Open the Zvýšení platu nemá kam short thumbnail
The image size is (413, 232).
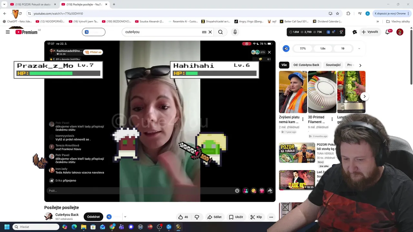coord(293,92)
